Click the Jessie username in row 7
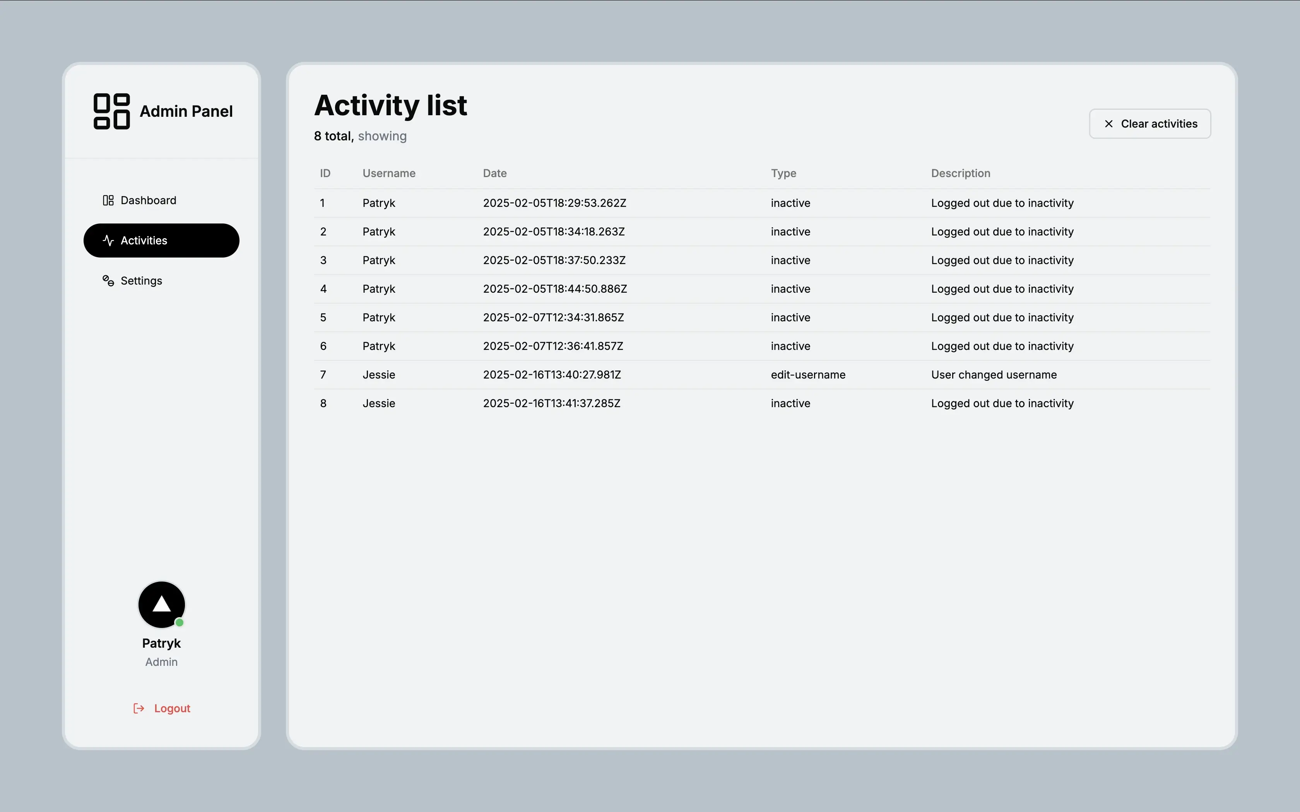 pyautogui.click(x=379, y=375)
